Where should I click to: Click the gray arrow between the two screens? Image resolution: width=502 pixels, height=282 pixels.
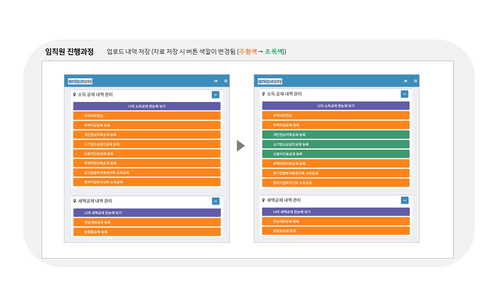coord(241,145)
